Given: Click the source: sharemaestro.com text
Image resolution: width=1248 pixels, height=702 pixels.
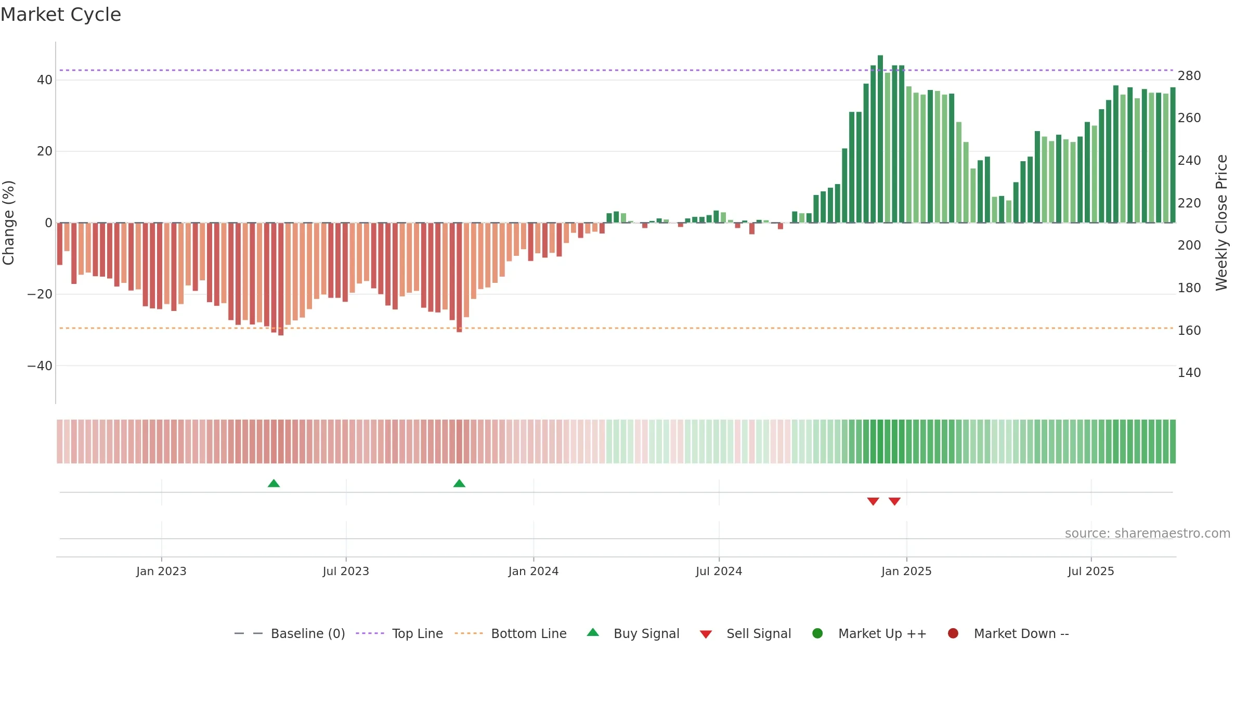Looking at the screenshot, I should [x=1148, y=534].
